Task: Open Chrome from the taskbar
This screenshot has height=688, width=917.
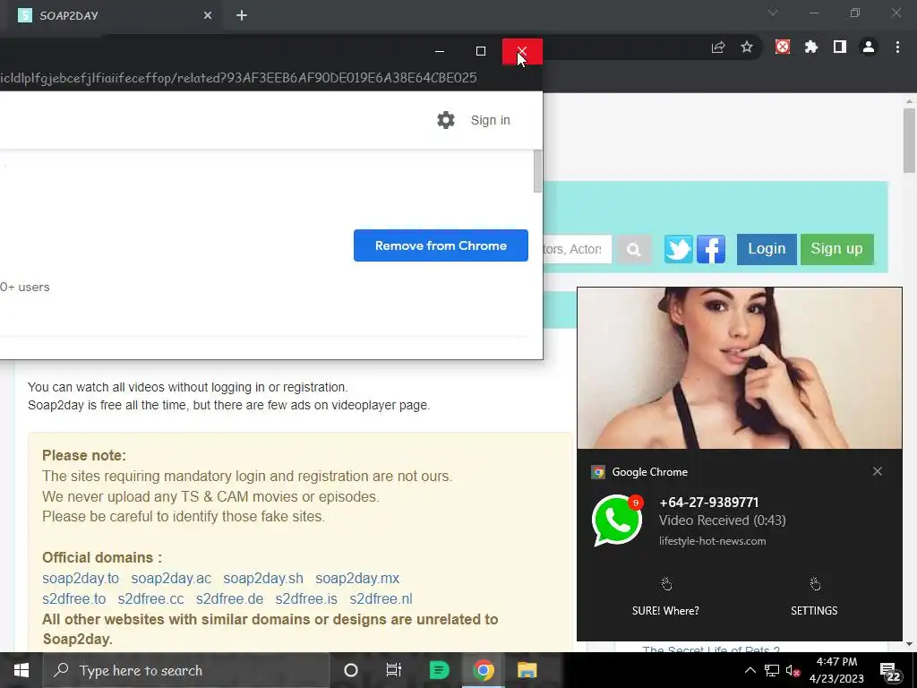Action: coord(484,670)
